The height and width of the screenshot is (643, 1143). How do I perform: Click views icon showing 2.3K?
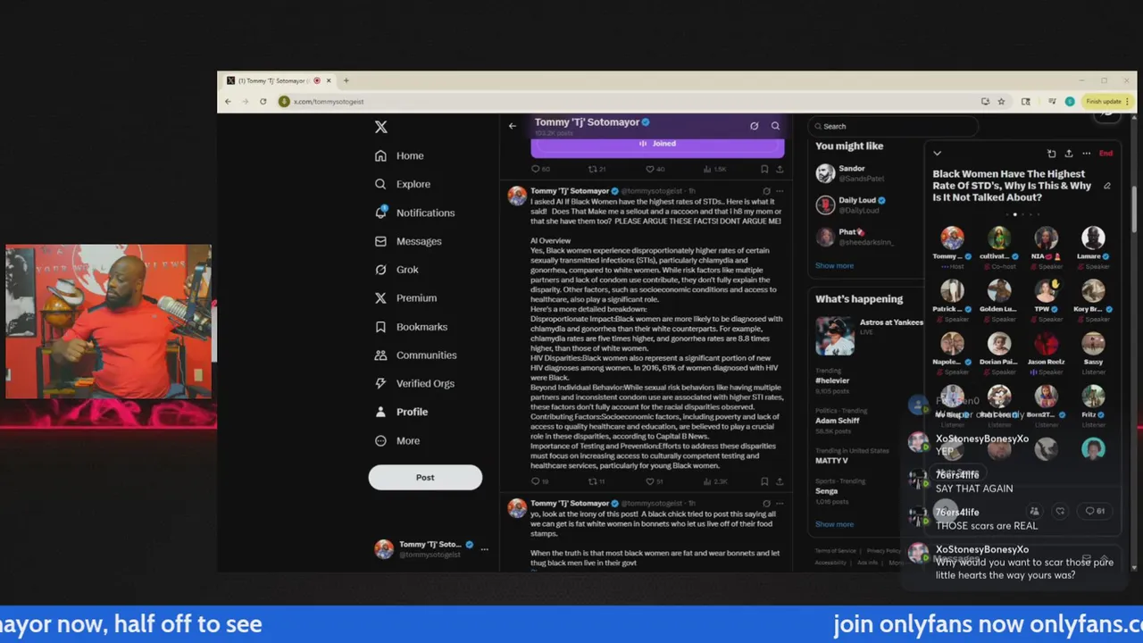click(707, 481)
